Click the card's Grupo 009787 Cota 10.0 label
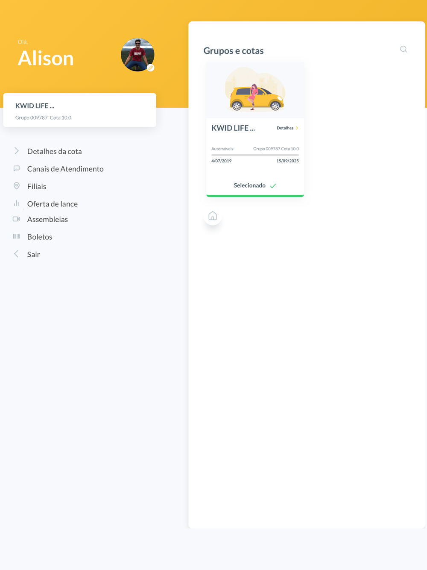427x570 pixels. pyautogui.click(x=276, y=149)
